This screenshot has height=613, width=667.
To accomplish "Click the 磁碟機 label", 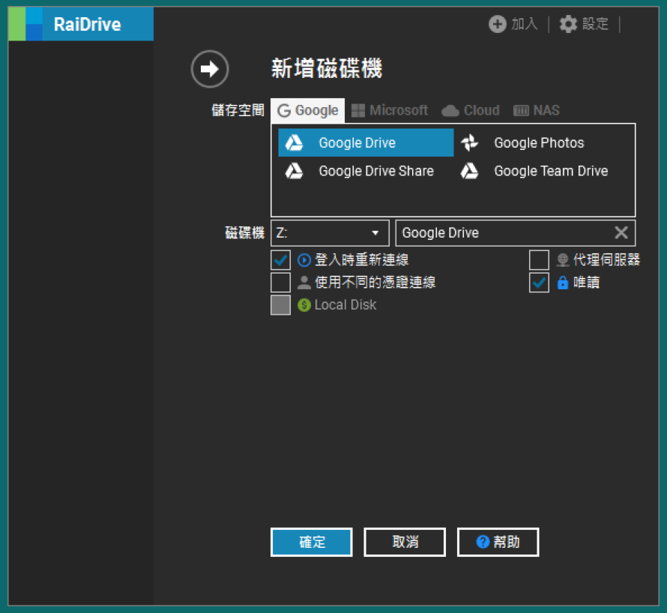I will (x=244, y=233).
